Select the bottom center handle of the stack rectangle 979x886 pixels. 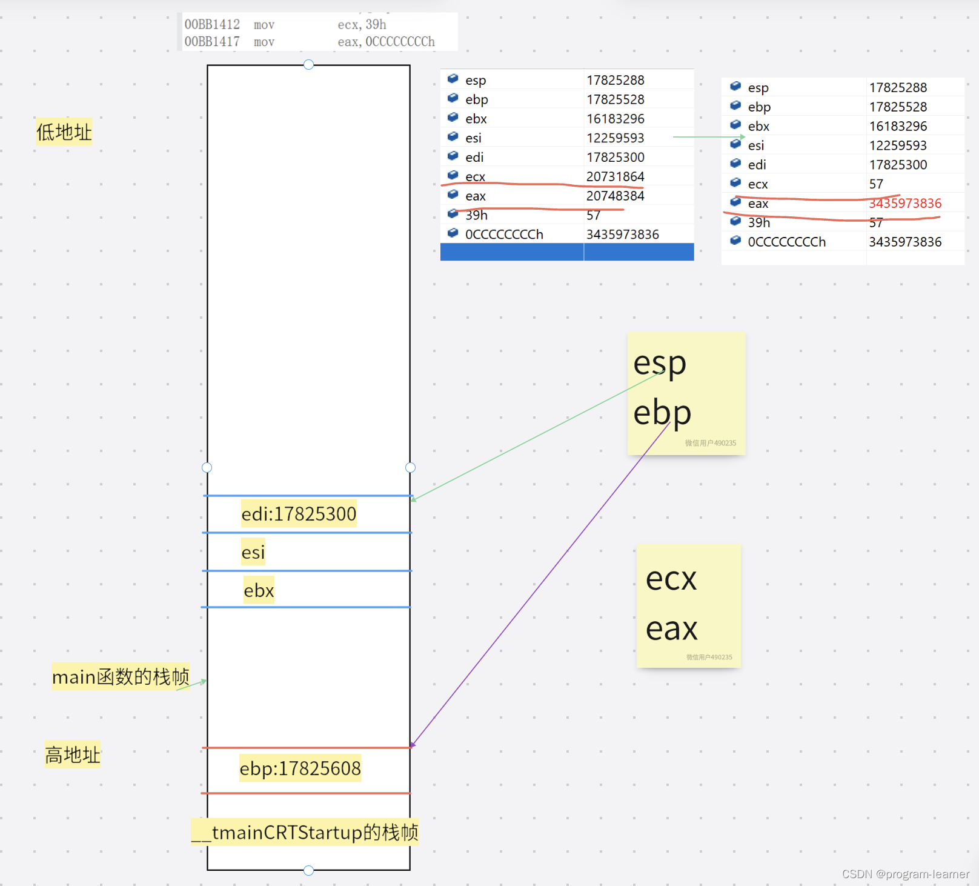pos(308,870)
